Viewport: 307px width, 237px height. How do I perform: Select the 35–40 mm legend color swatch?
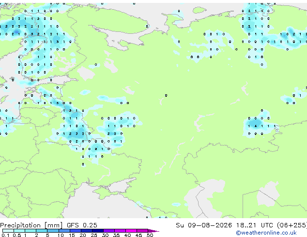(x=120, y=231)
